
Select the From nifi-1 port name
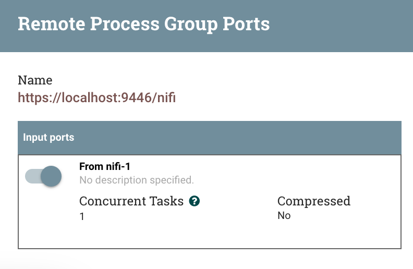(x=105, y=166)
